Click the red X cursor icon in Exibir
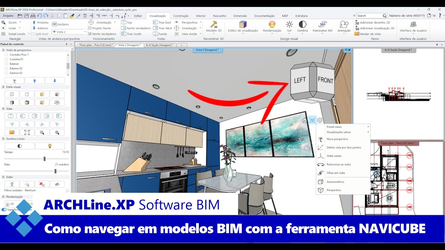Viewport: 445px width, 250px height. click(42, 184)
